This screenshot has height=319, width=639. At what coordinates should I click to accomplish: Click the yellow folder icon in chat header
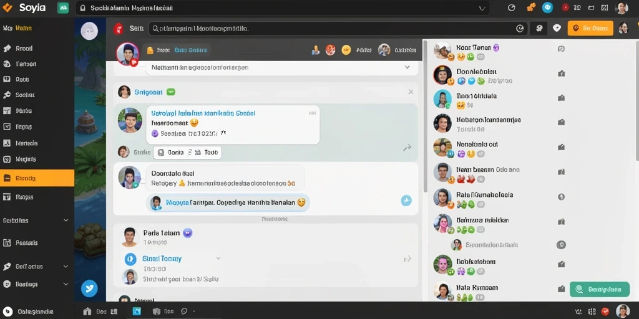150,50
